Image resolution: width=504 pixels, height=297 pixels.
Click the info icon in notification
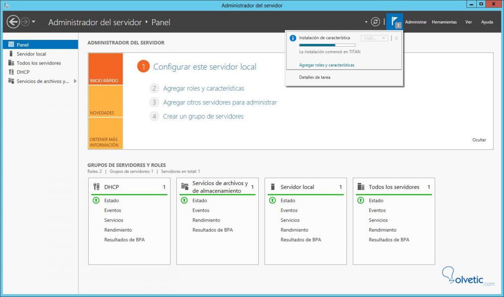[293, 38]
